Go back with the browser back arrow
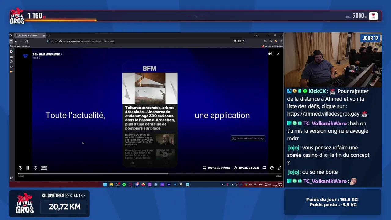 (x=16, y=41)
